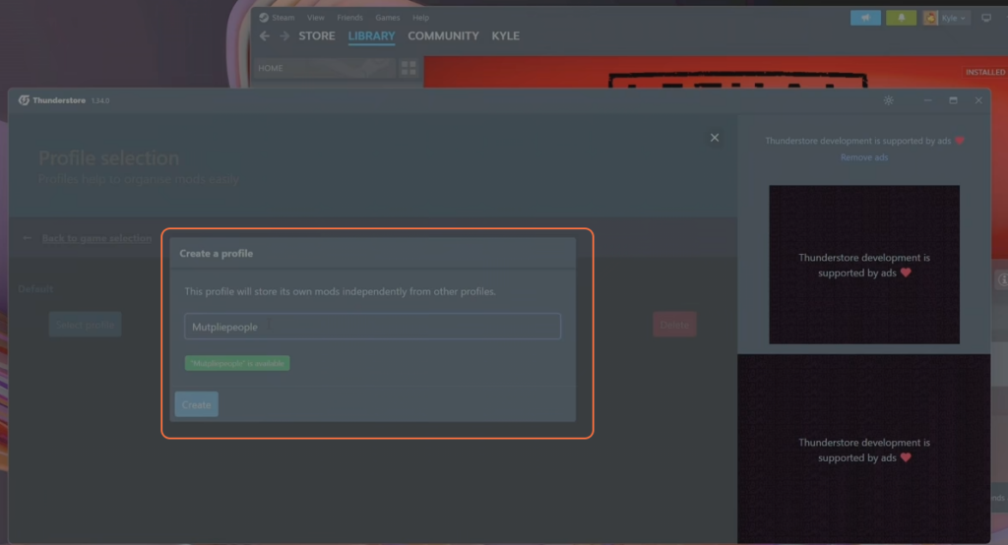Open the Friends menu in Steam

coord(349,18)
